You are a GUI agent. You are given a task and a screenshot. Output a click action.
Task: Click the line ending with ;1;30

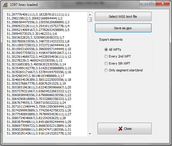pyautogui.click(x=39, y=126)
